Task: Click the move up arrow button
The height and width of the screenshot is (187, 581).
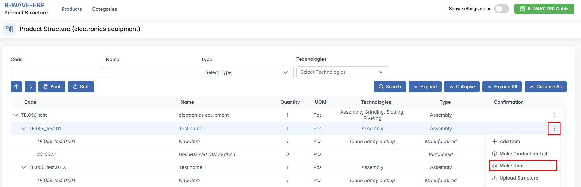Action: 16,87
